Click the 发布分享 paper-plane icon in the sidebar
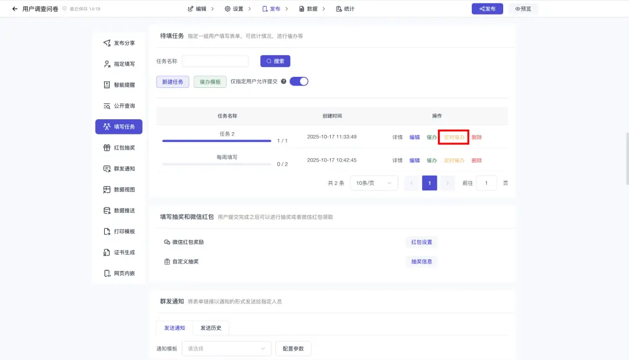The height and width of the screenshot is (360, 629). [107, 43]
